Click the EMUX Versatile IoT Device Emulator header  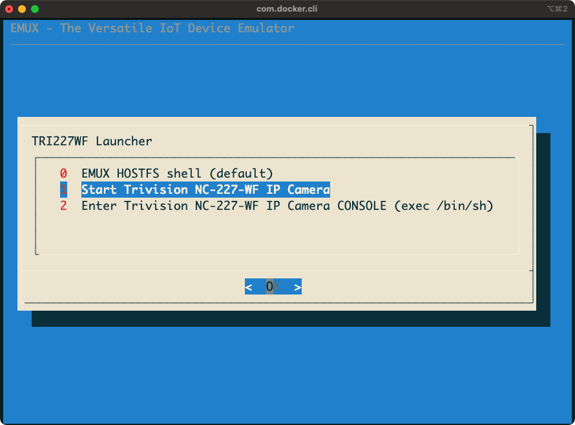click(x=152, y=28)
